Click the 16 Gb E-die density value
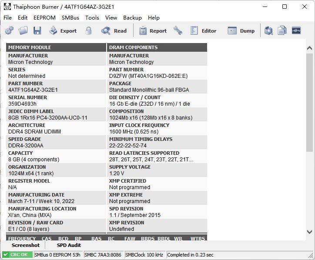The width and height of the screenshot is (315, 260). point(150,103)
